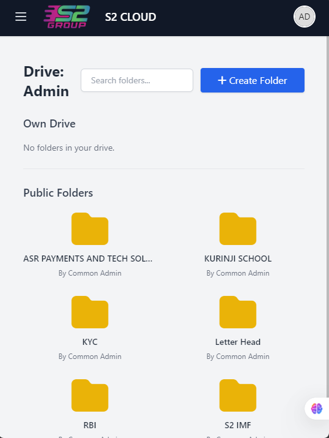Click the S2 Group logo
The image size is (329, 438).
click(67, 17)
